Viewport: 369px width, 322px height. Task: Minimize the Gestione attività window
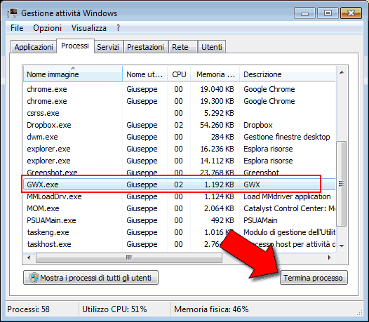click(304, 13)
